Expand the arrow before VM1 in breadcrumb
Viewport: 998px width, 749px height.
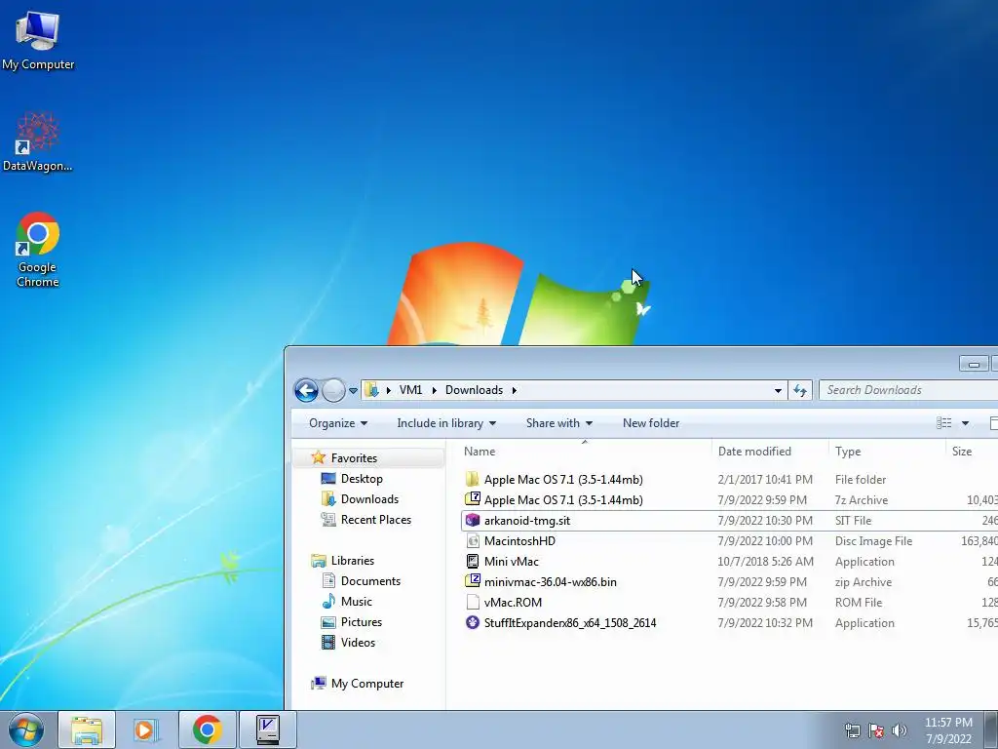tap(388, 390)
